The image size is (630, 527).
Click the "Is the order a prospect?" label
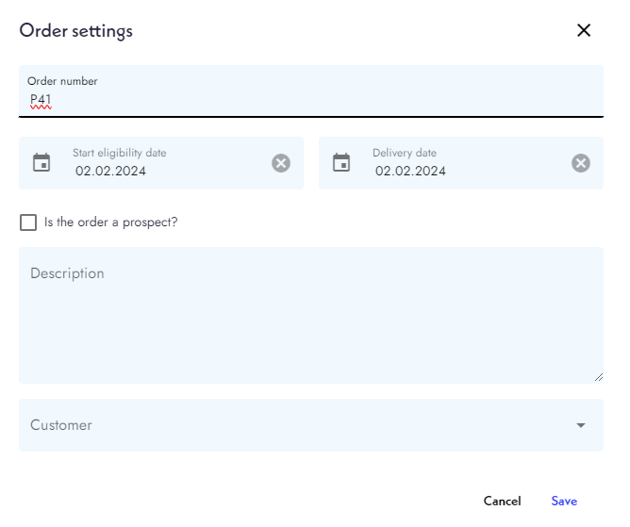tap(110, 222)
